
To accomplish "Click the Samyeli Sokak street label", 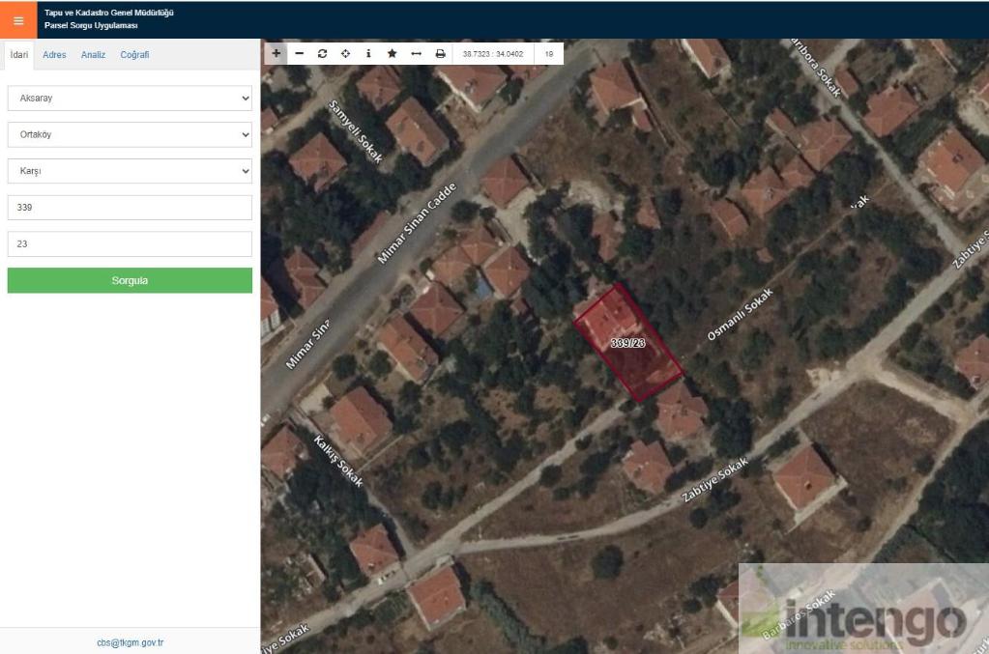I will [x=356, y=131].
